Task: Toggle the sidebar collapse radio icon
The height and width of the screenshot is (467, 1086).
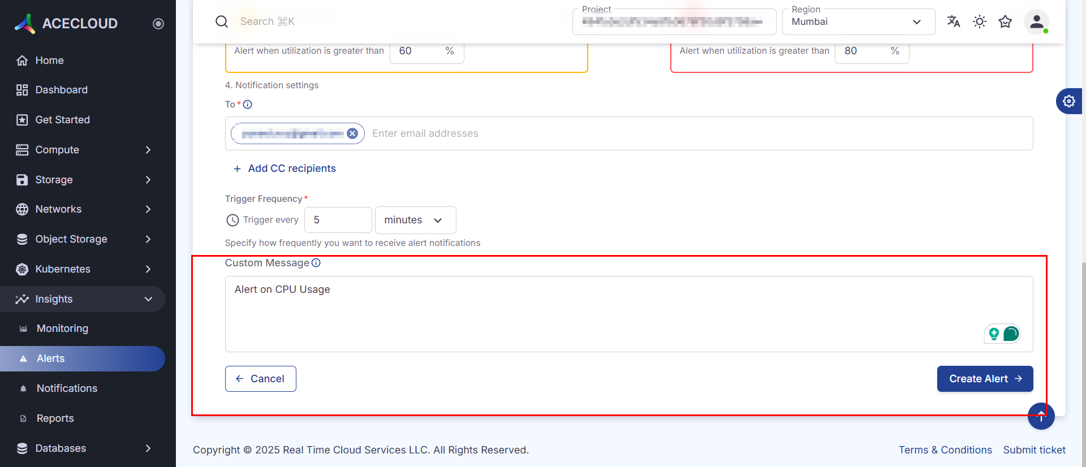Action: (158, 24)
